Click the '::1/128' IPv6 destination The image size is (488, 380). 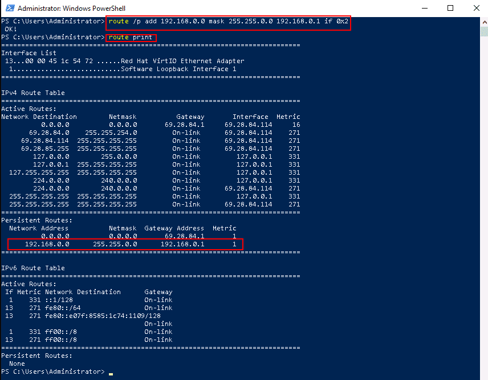click(59, 300)
